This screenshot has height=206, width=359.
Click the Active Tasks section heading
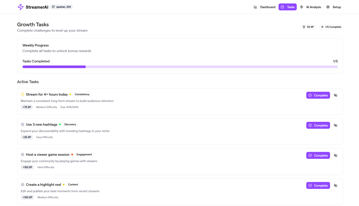(x=28, y=82)
